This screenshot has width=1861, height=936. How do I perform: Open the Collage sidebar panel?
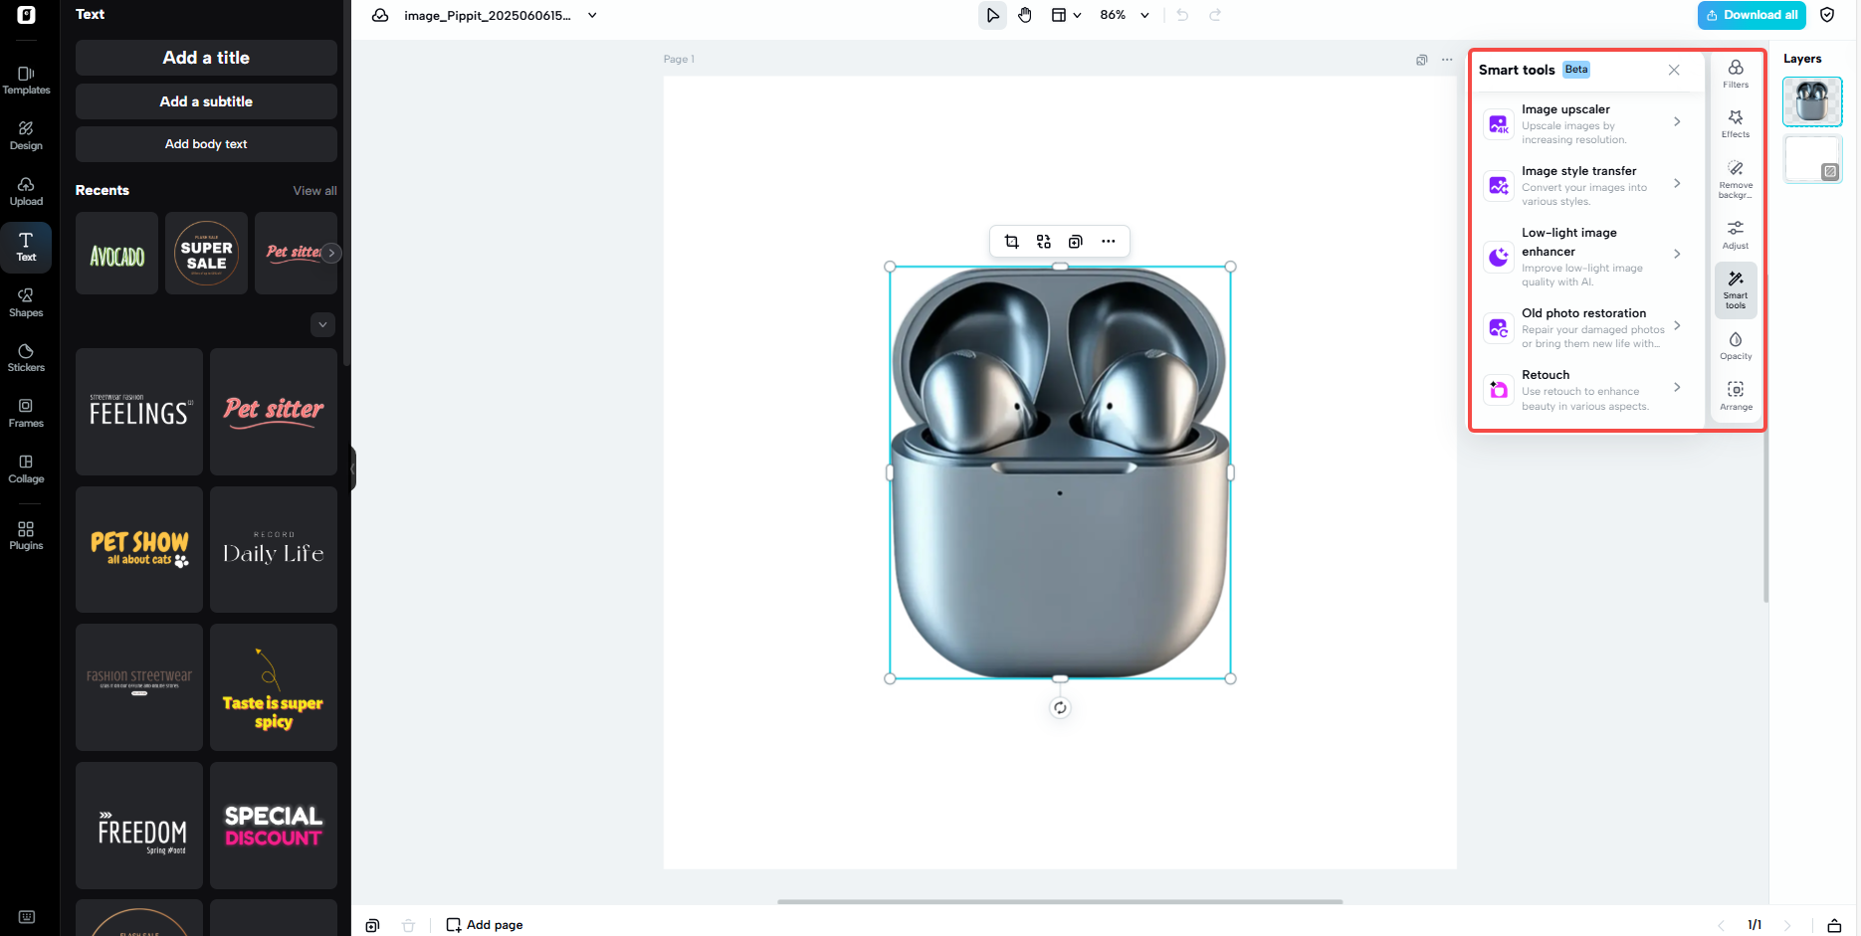[26, 469]
